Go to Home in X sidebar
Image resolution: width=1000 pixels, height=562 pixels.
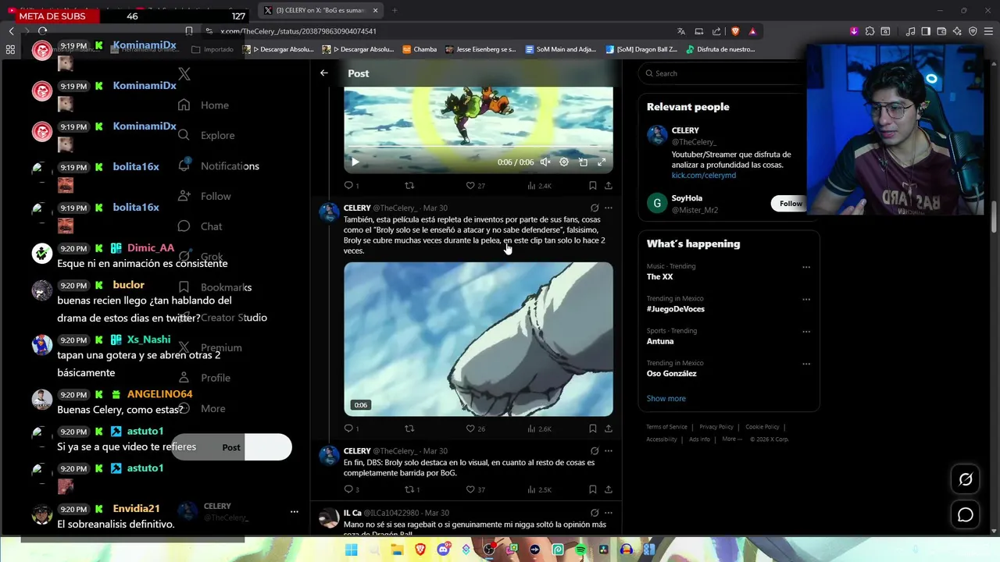click(203, 105)
